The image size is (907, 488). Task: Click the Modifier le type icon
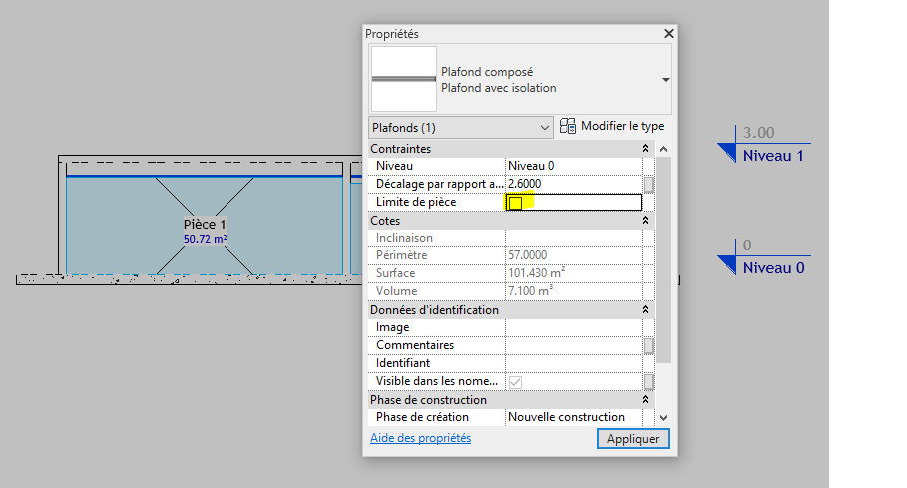pos(568,127)
